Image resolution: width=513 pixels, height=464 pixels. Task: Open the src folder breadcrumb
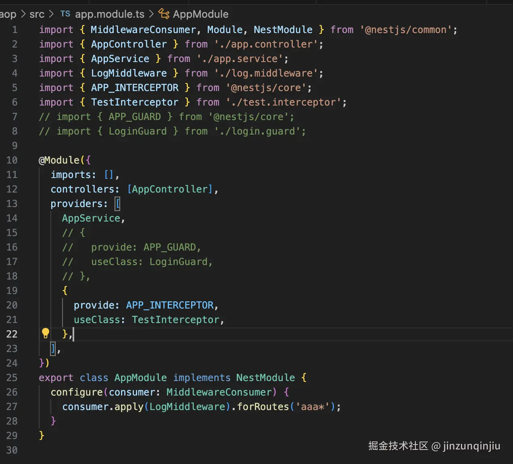pyautogui.click(x=37, y=14)
